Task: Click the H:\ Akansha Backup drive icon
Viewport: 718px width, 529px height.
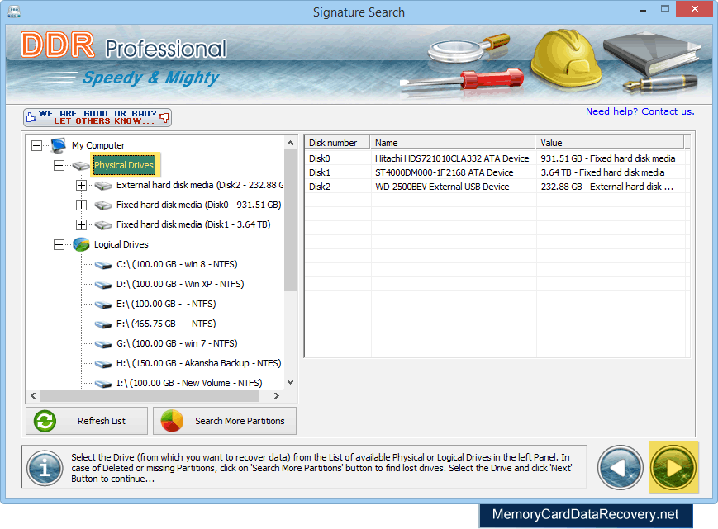Action: (x=103, y=364)
